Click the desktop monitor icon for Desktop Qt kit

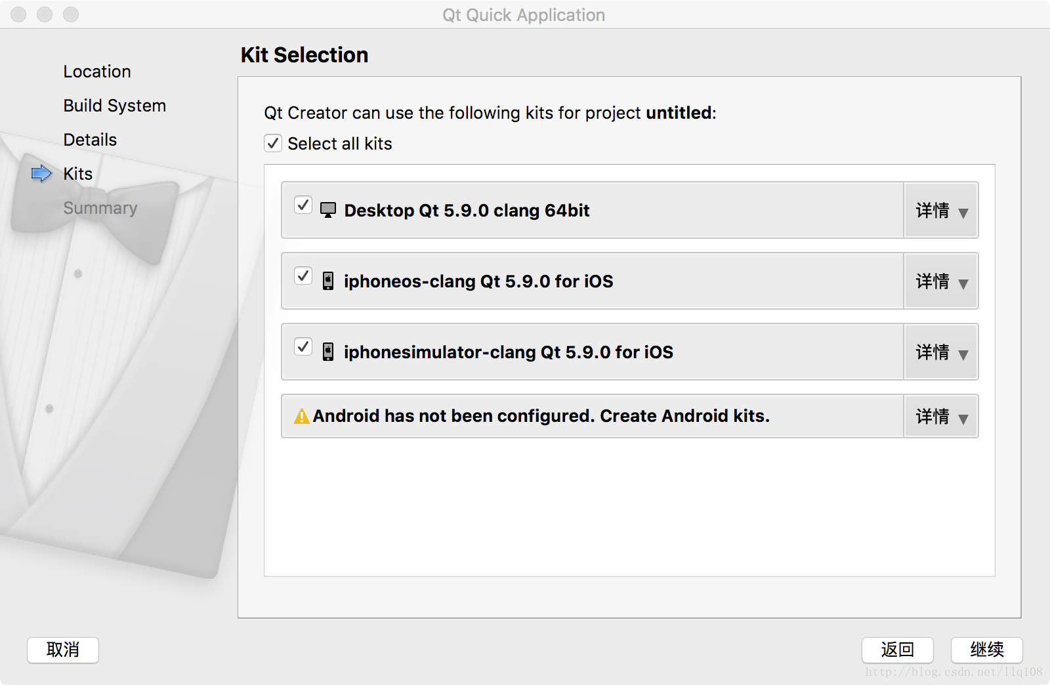click(328, 210)
